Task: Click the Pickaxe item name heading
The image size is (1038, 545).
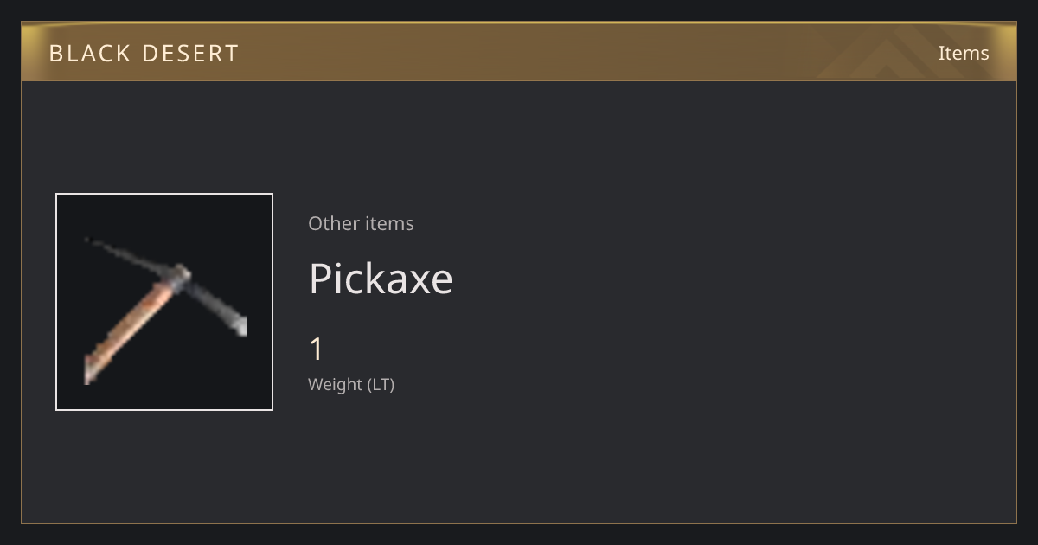Action: [x=381, y=279]
